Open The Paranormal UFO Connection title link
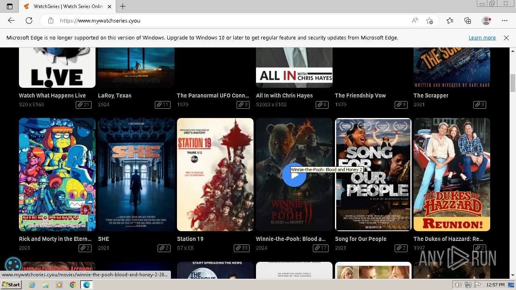Viewport: 516px width, 290px height. tap(213, 95)
